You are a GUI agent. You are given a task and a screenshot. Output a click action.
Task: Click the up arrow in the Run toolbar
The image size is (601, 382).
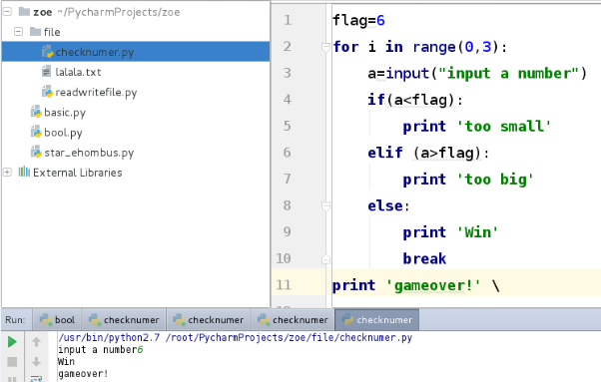point(36,342)
